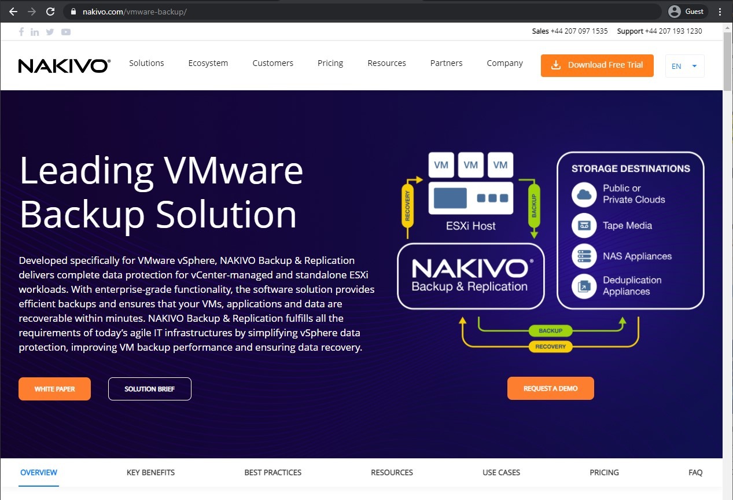
Task: Click the Deduplication Appliances icon
Action: pos(584,286)
